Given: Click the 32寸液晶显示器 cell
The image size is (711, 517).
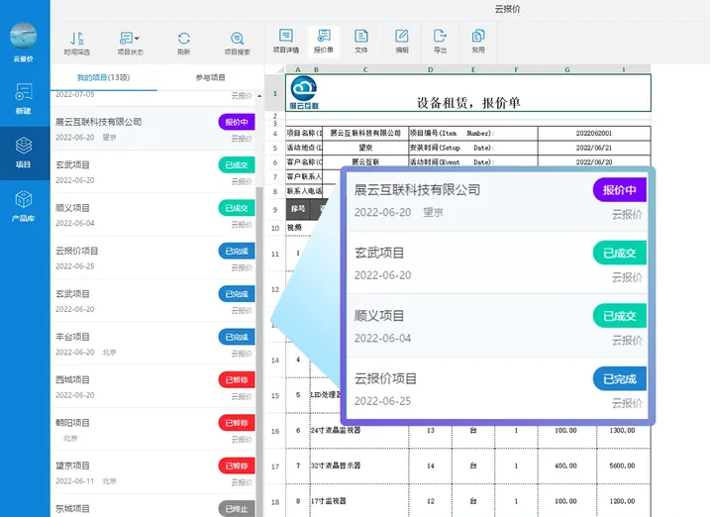Looking at the screenshot, I should [x=359, y=465].
